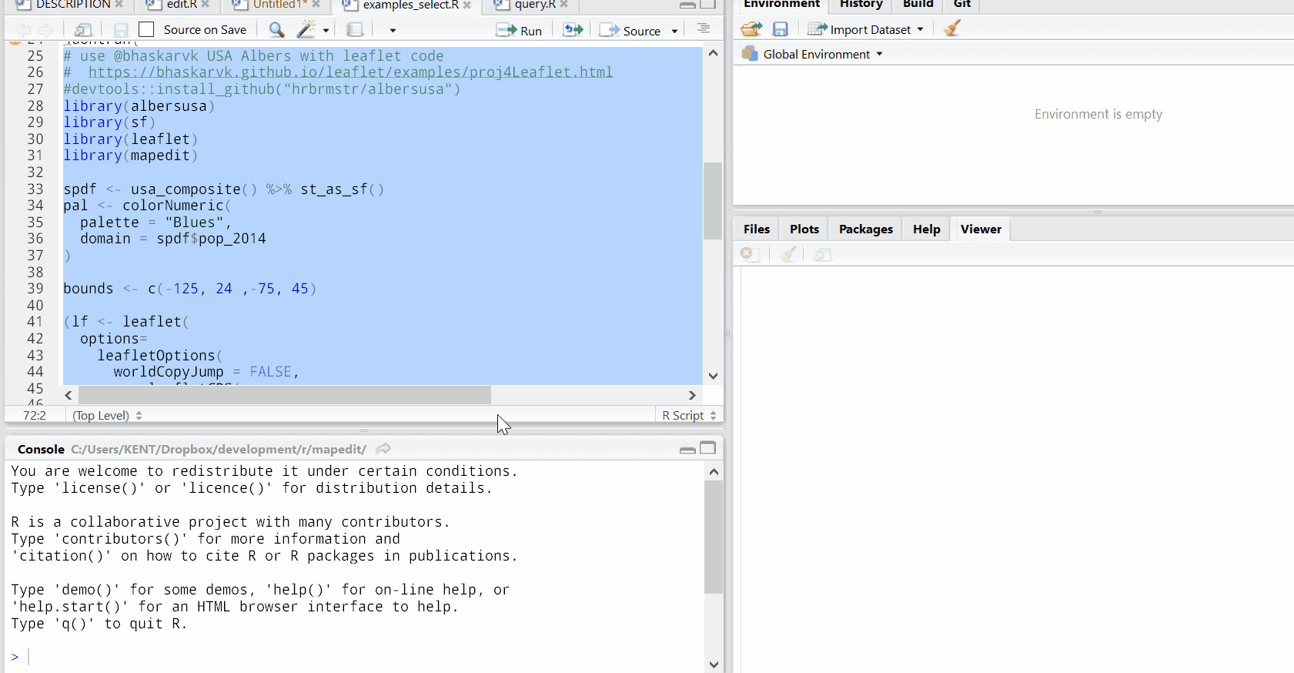Open bhaskarvk proj4Leaflet URL in comment
The width and height of the screenshot is (1294, 673).
(x=350, y=72)
